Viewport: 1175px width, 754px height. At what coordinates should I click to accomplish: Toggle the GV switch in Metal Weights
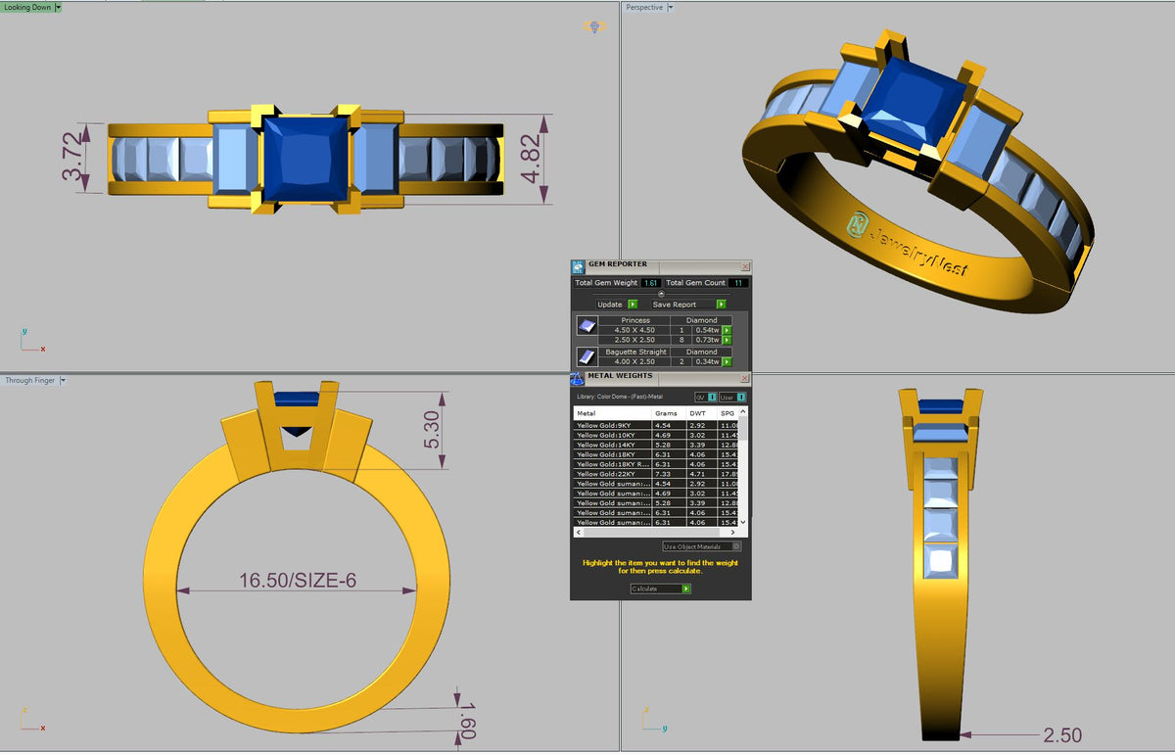(x=705, y=397)
